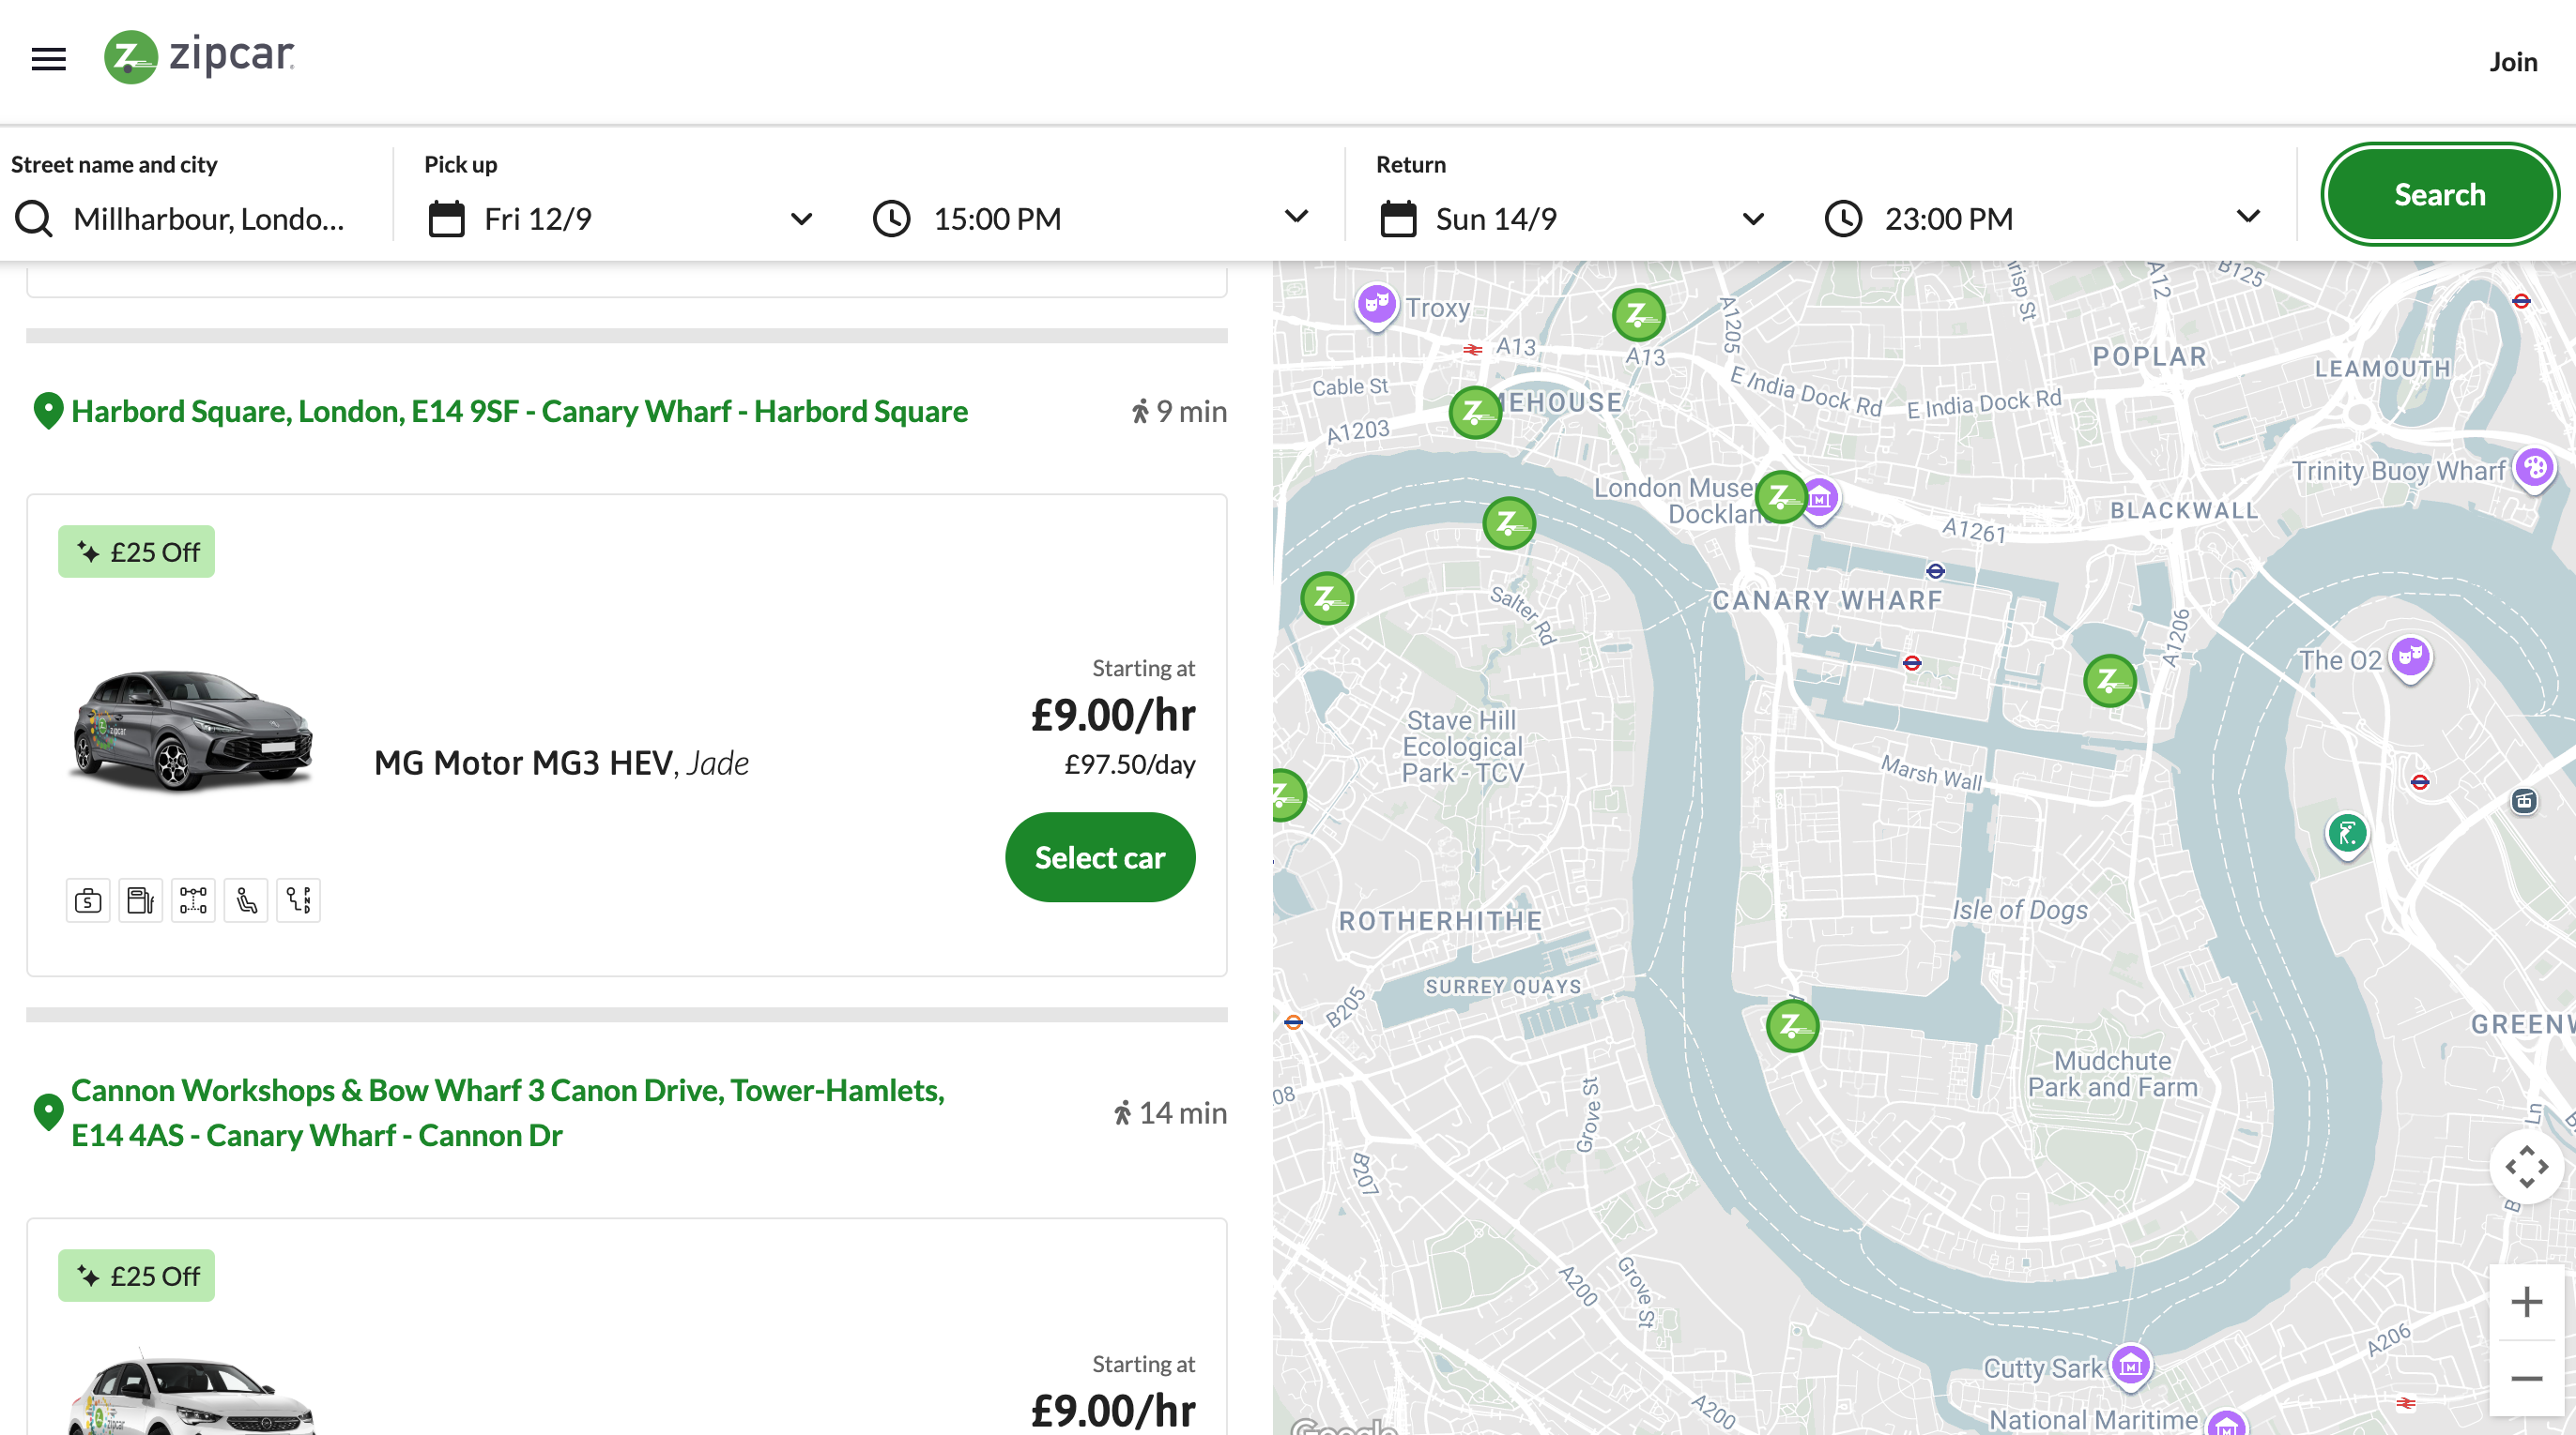Image resolution: width=2576 pixels, height=1435 pixels.
Task: Click Zipcar map marker on Isle of Dogs waterfront
Action: click(x=1792, y=1025)
